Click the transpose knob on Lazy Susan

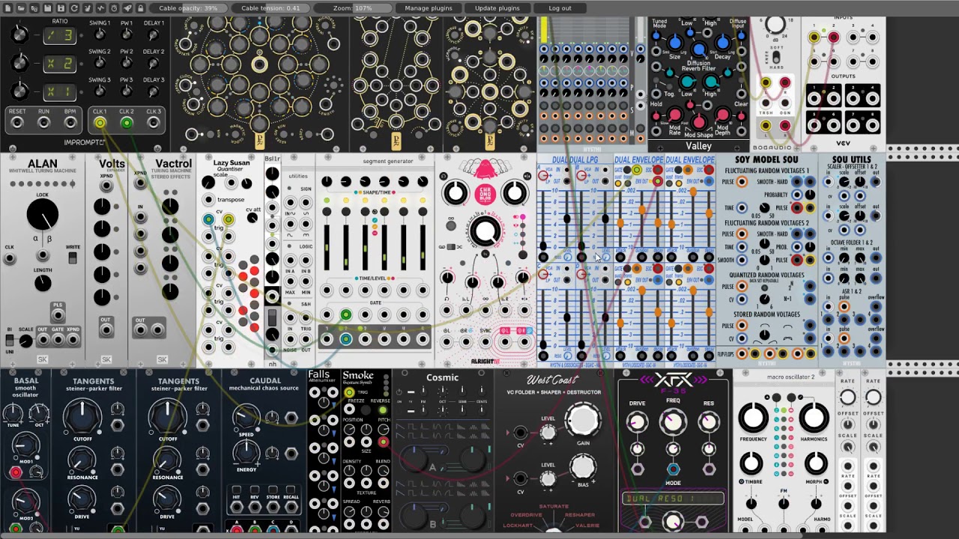point(208,200)
